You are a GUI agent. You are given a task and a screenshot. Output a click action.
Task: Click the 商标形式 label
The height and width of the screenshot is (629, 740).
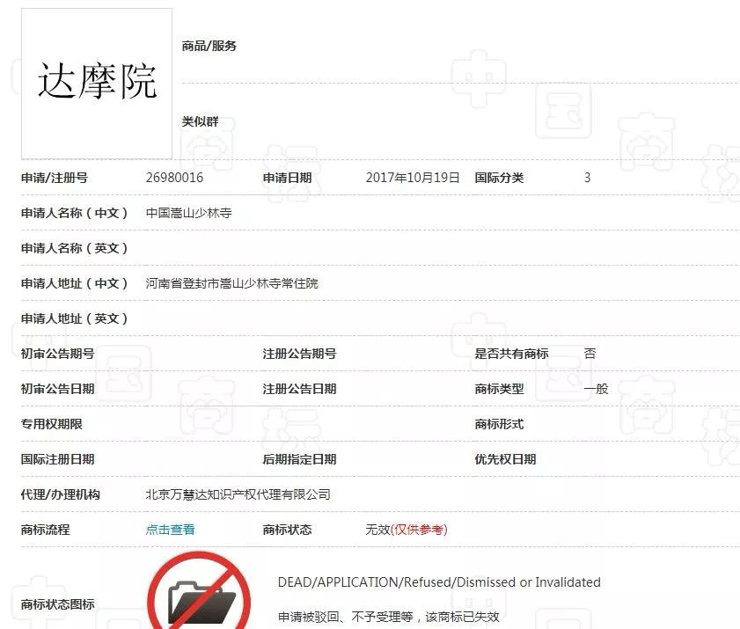499,424
